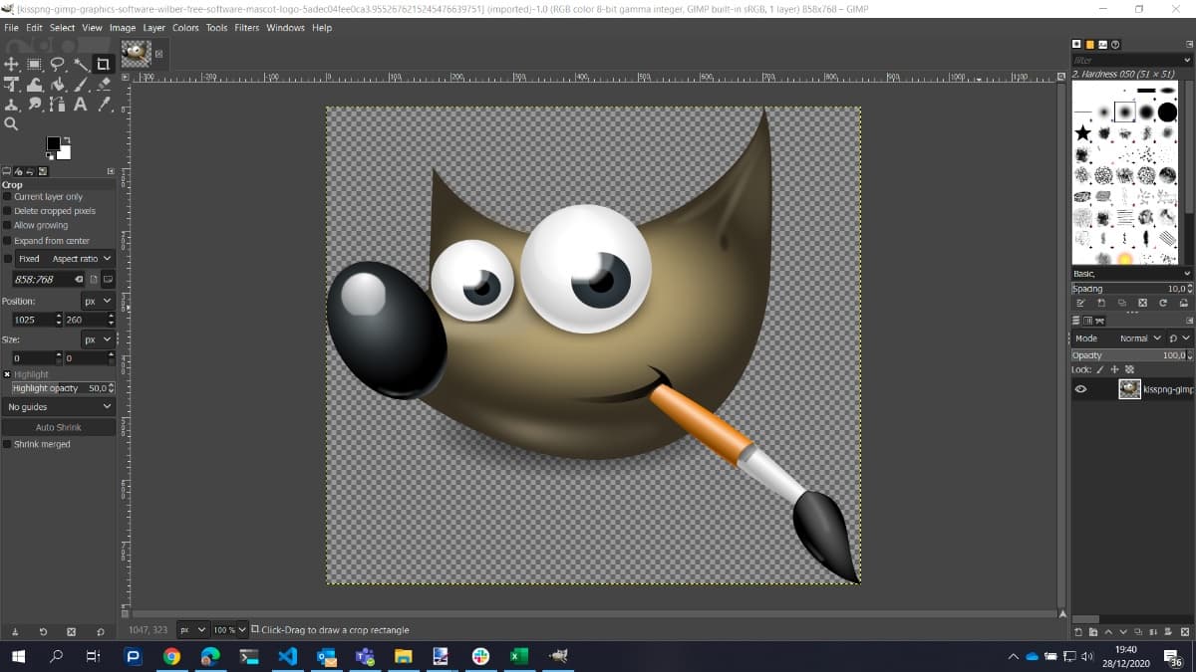
Task: Reset tool options to default values
Action: pos(101,632)
